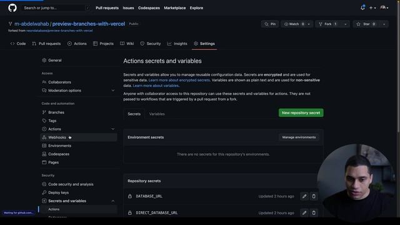Click the GitHub logo icon
The height and width of the screenshot is (225, 400).
12,7
